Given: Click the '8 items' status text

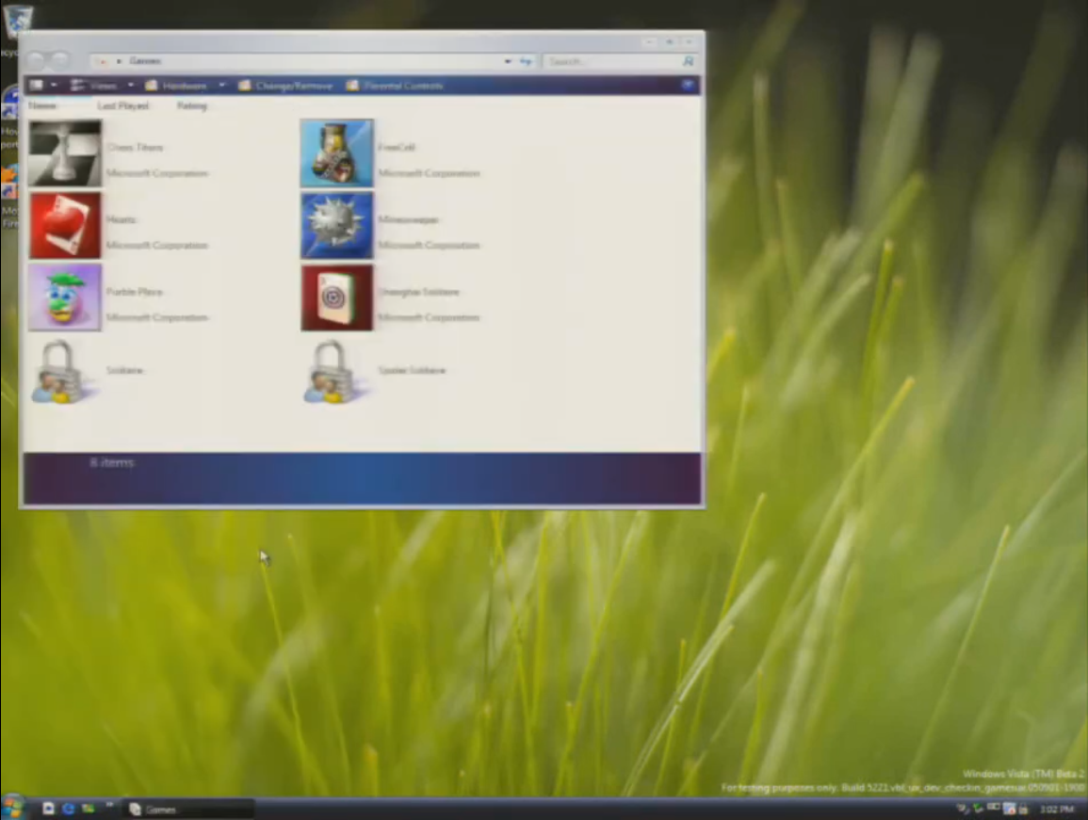Looking at the screenshot, I should tap(112, 462).
